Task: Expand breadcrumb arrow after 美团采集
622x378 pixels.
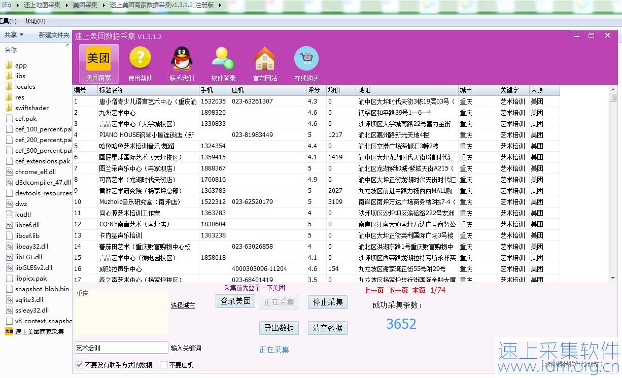Action: point(103,5)
